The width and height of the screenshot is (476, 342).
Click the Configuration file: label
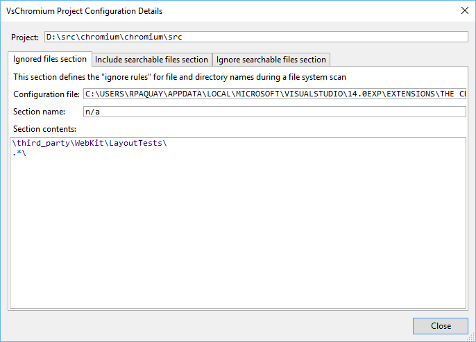pos(46,94)
